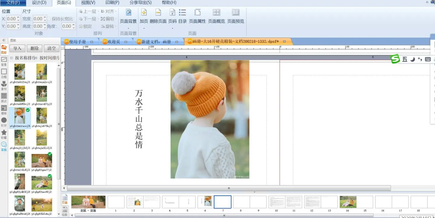Select page 7 thumbnail in page strip
Screen dimensions: 435x218
click(x=223, y=202)
